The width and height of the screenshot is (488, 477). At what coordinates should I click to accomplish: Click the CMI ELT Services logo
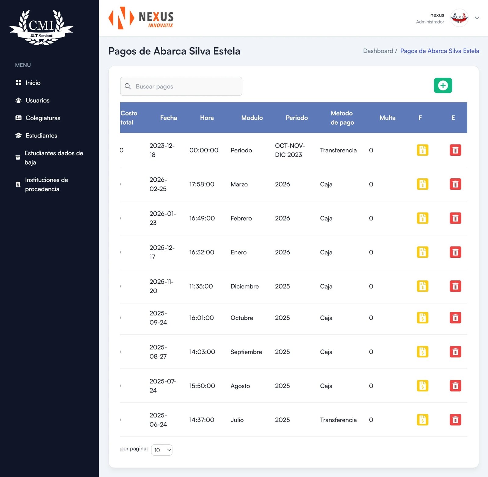pos(41,27)
